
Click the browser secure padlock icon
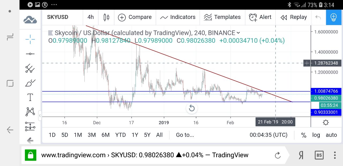coord(31,155)
